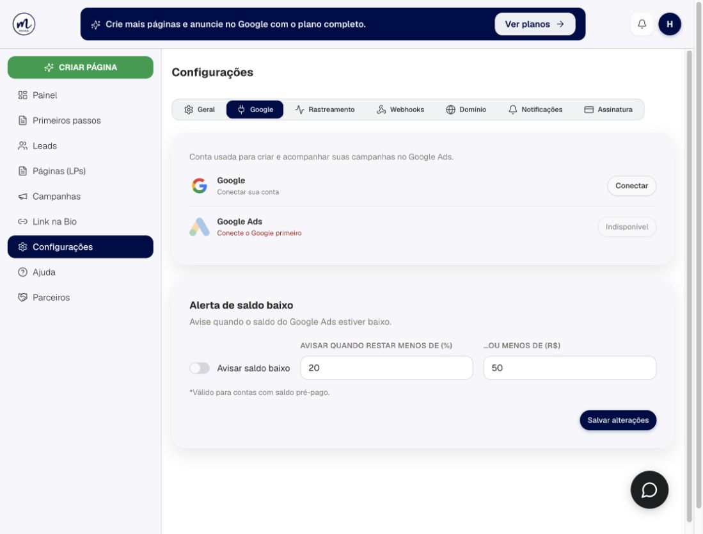Viewport: 703px width, 534px height.
Task: Switch to the Notificações tab
Action: click(535, 109)
